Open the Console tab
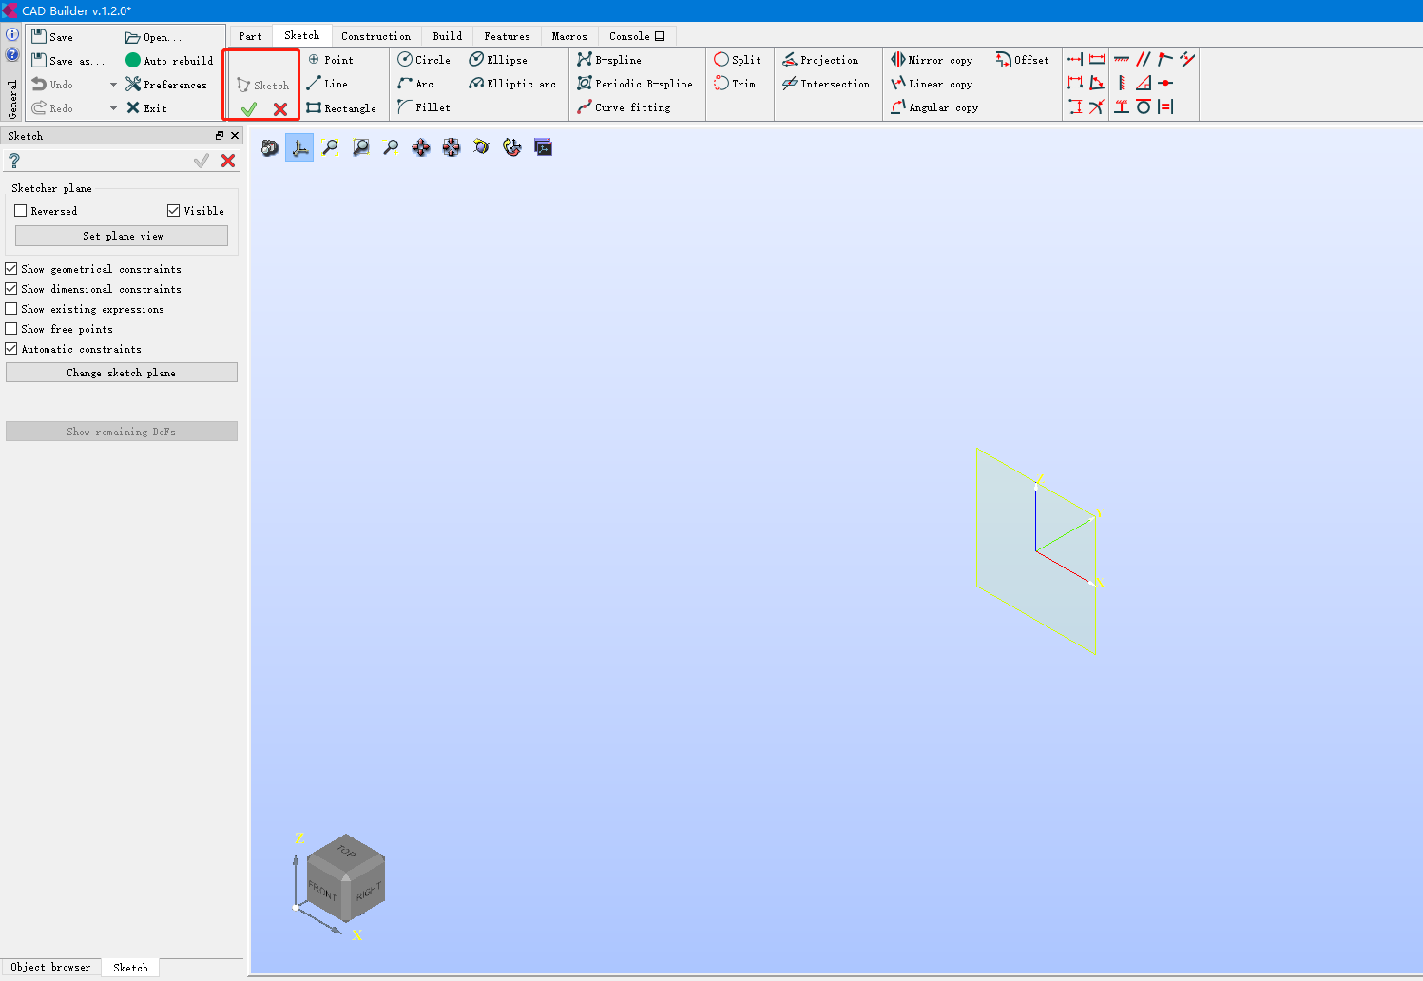The image size is (1423, 981). 637,36
